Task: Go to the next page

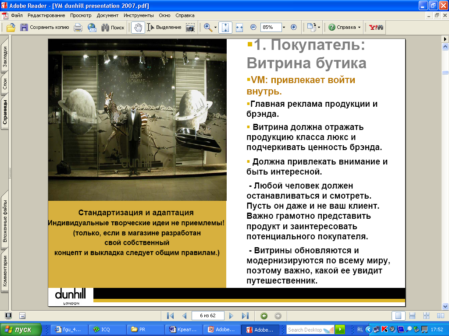Action: pyautogui.click(x=231, y=316)
